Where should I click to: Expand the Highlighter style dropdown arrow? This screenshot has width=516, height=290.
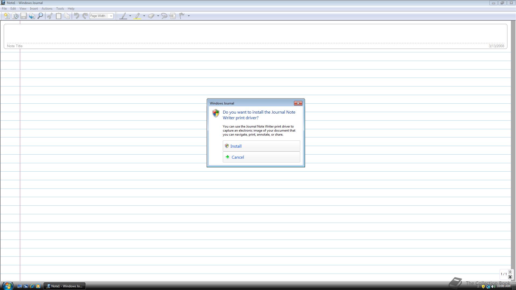[x=144, y=16]
